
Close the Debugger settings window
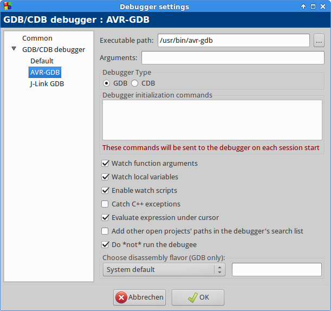coord(323,7)
